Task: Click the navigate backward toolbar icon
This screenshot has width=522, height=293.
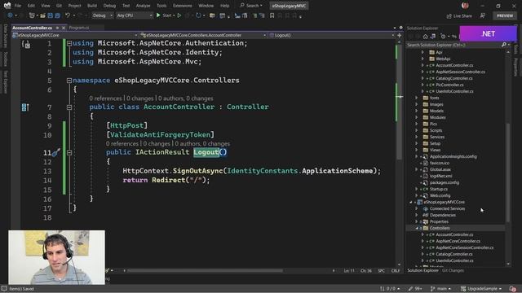Action: tap(10, 15)
